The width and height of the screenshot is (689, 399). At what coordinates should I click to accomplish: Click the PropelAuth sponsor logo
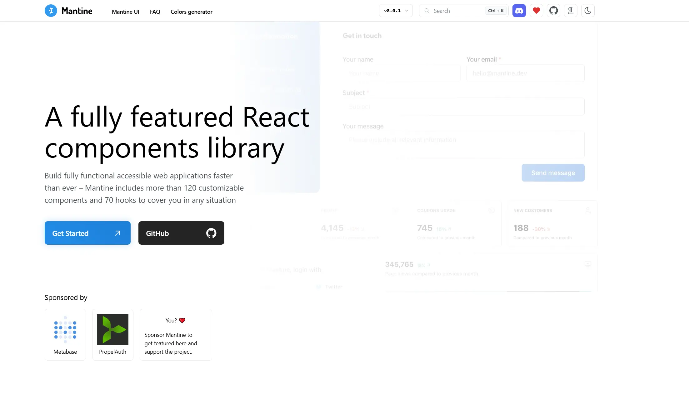[x=112, y=330]
